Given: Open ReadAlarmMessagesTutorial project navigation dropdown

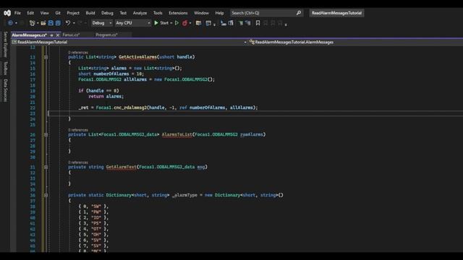Looking at the screenshot, I should (x=129, y=42).
